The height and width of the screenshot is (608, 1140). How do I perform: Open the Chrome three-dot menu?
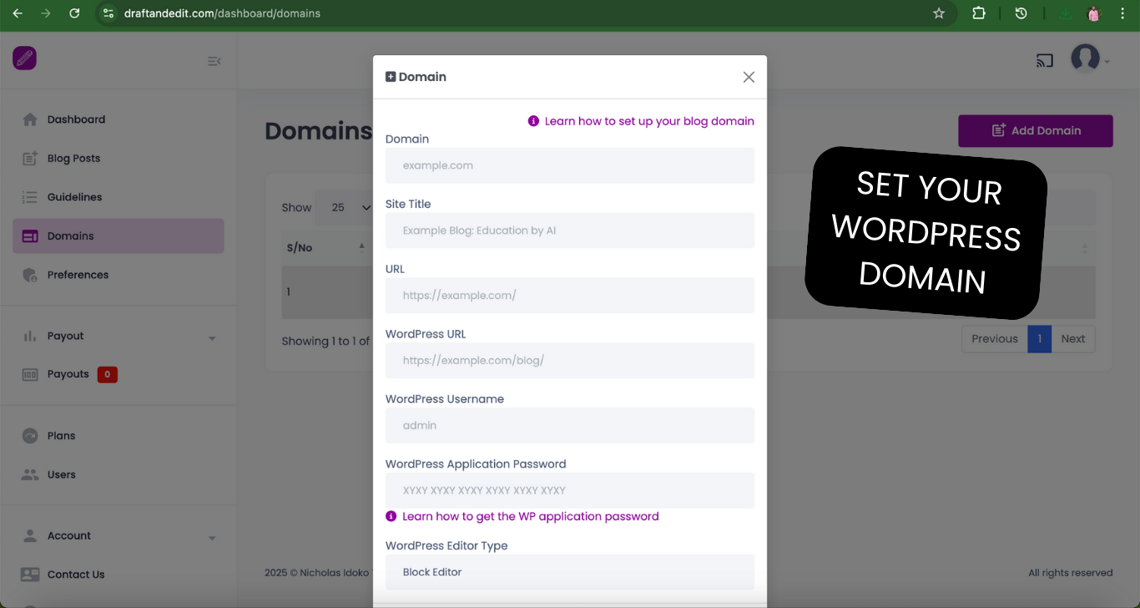pos(1123,13)
